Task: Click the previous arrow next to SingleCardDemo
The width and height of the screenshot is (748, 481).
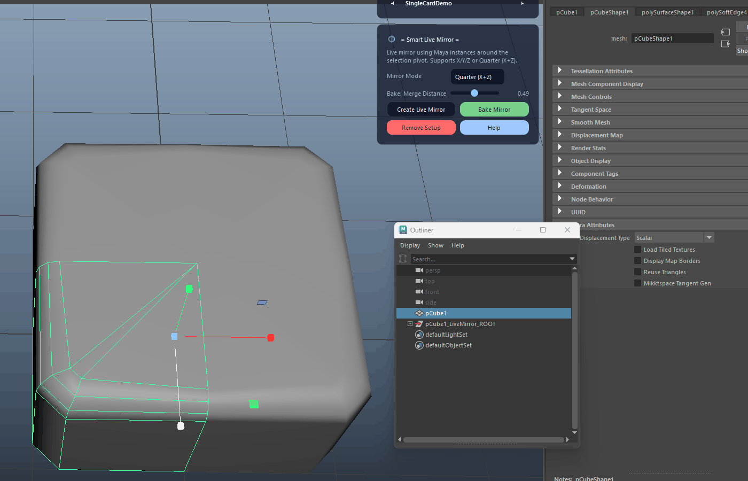Action: tap(393, 3)
